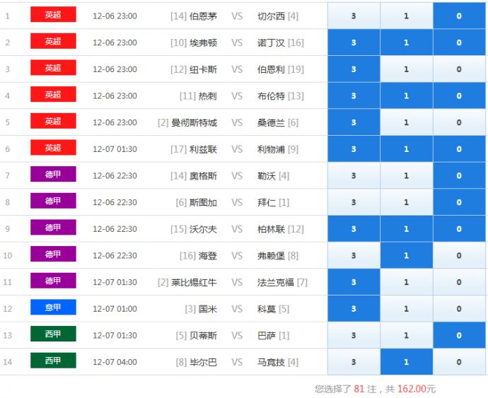Open team 巴萨 in match 13

click(267, 336)
